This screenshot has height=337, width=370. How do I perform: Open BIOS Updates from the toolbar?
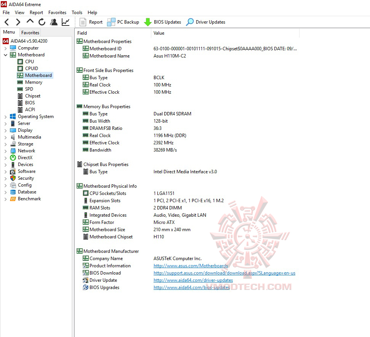162,22
